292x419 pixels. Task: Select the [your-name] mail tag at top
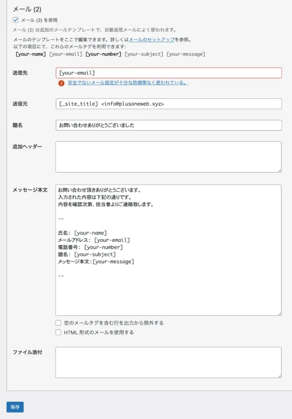pos(30,54)
